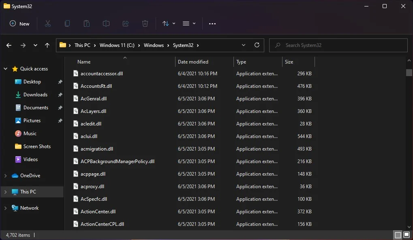Select Network in the navigation pane
The height and width of the screenshot is (240, 413).
click(29, 208)
